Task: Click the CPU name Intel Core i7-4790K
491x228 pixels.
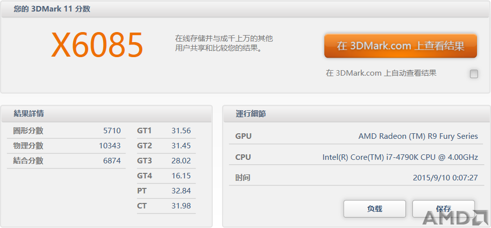Action: (x=400, y=157)
